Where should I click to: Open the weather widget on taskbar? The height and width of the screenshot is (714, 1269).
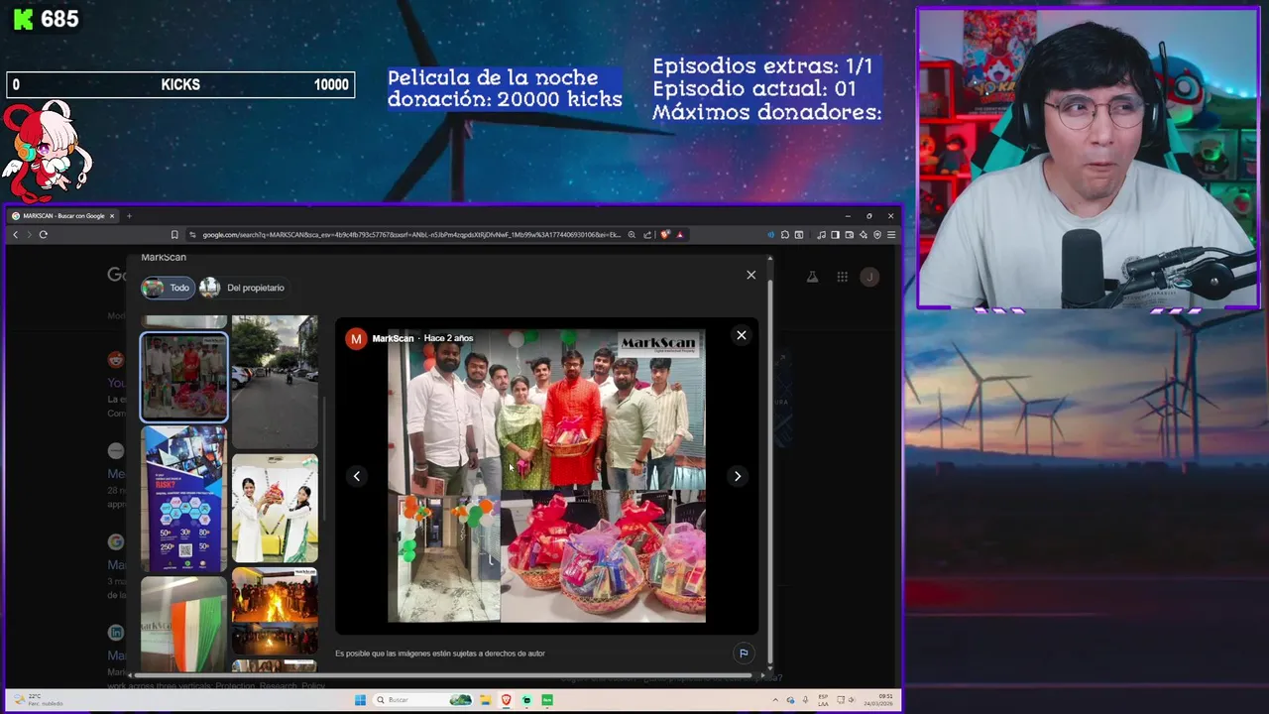point(37,700)
